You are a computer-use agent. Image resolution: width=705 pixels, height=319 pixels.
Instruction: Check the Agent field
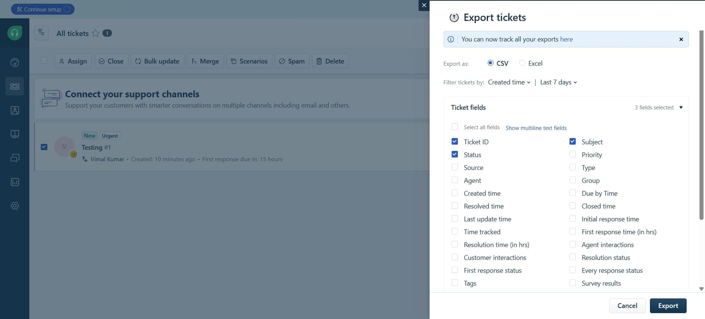pyautogui.click(x=455, y=180)
